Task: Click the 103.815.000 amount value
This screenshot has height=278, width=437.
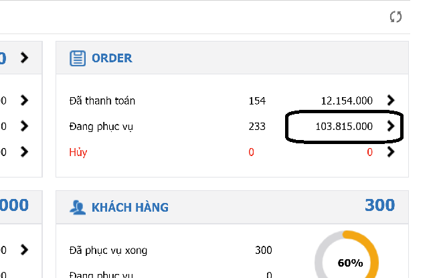Action: point(344,127)
